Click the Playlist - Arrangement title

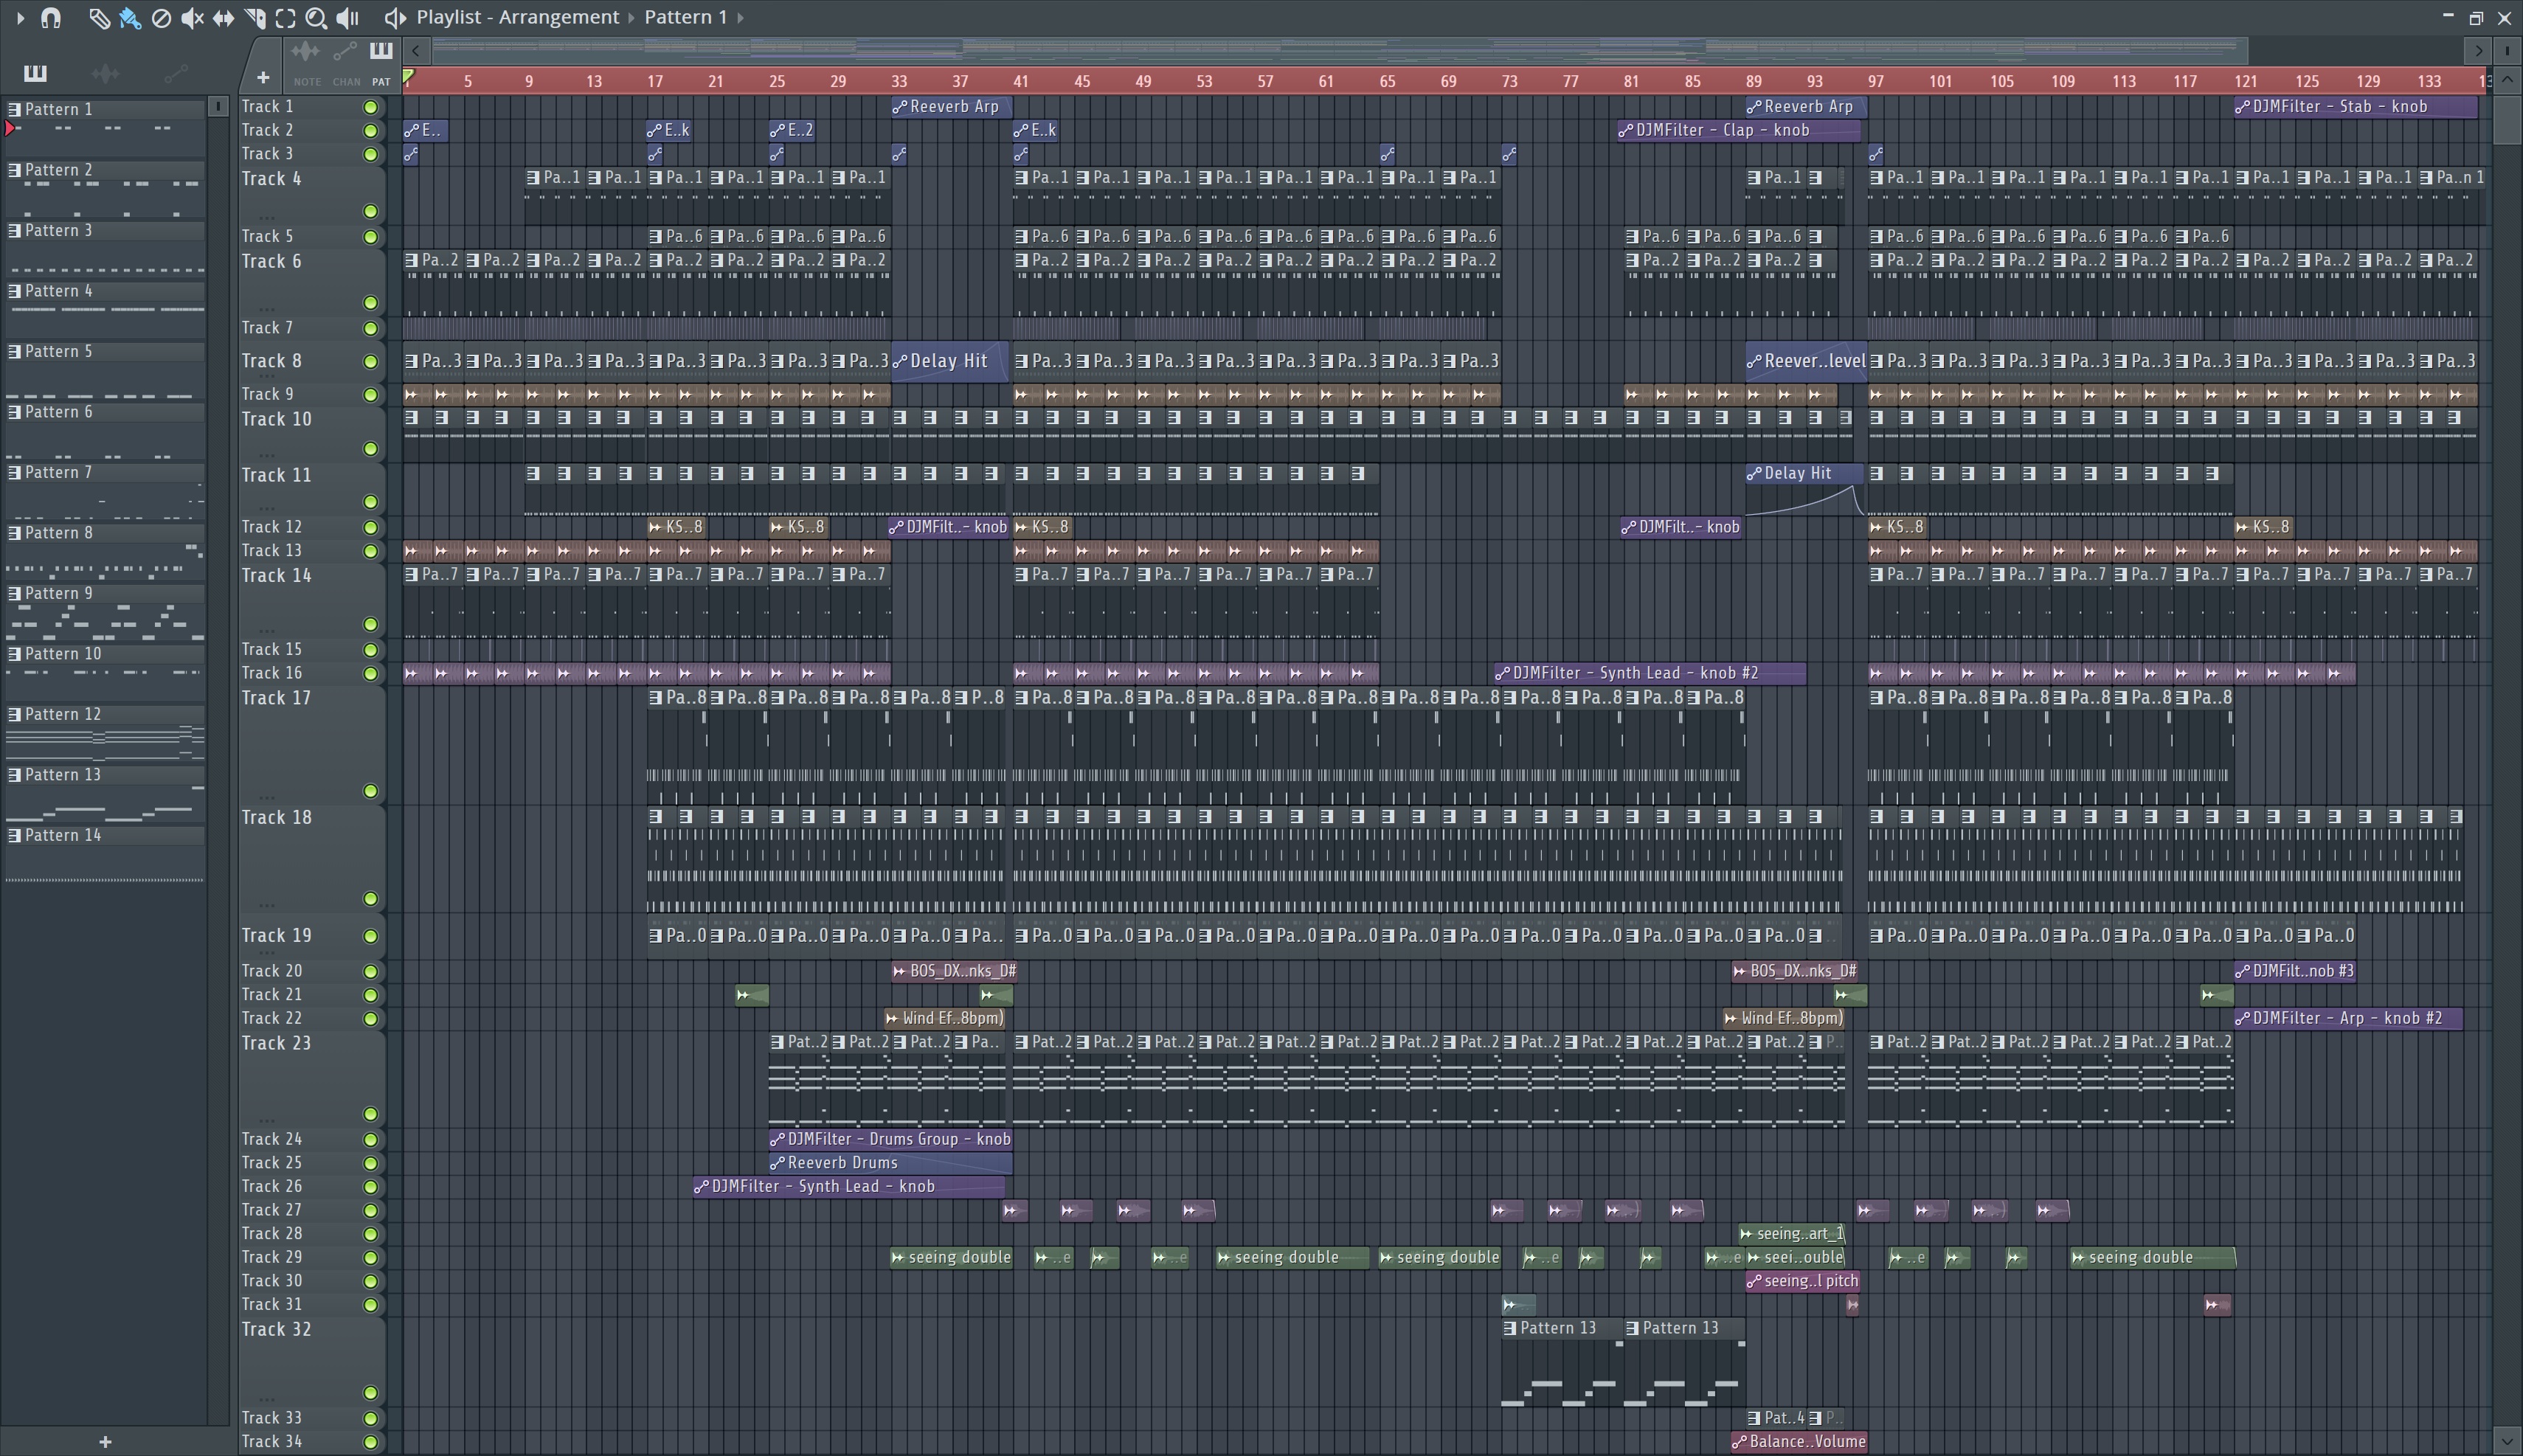tap(518, 17)
